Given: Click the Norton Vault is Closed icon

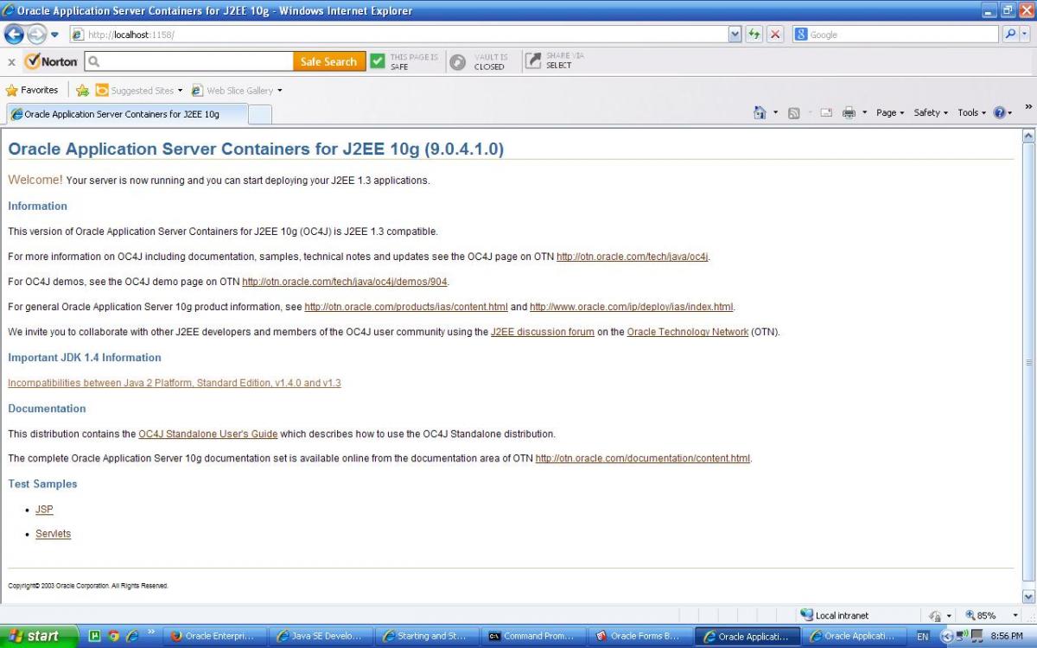Looking at the screenshot, I should pos(458,61).
